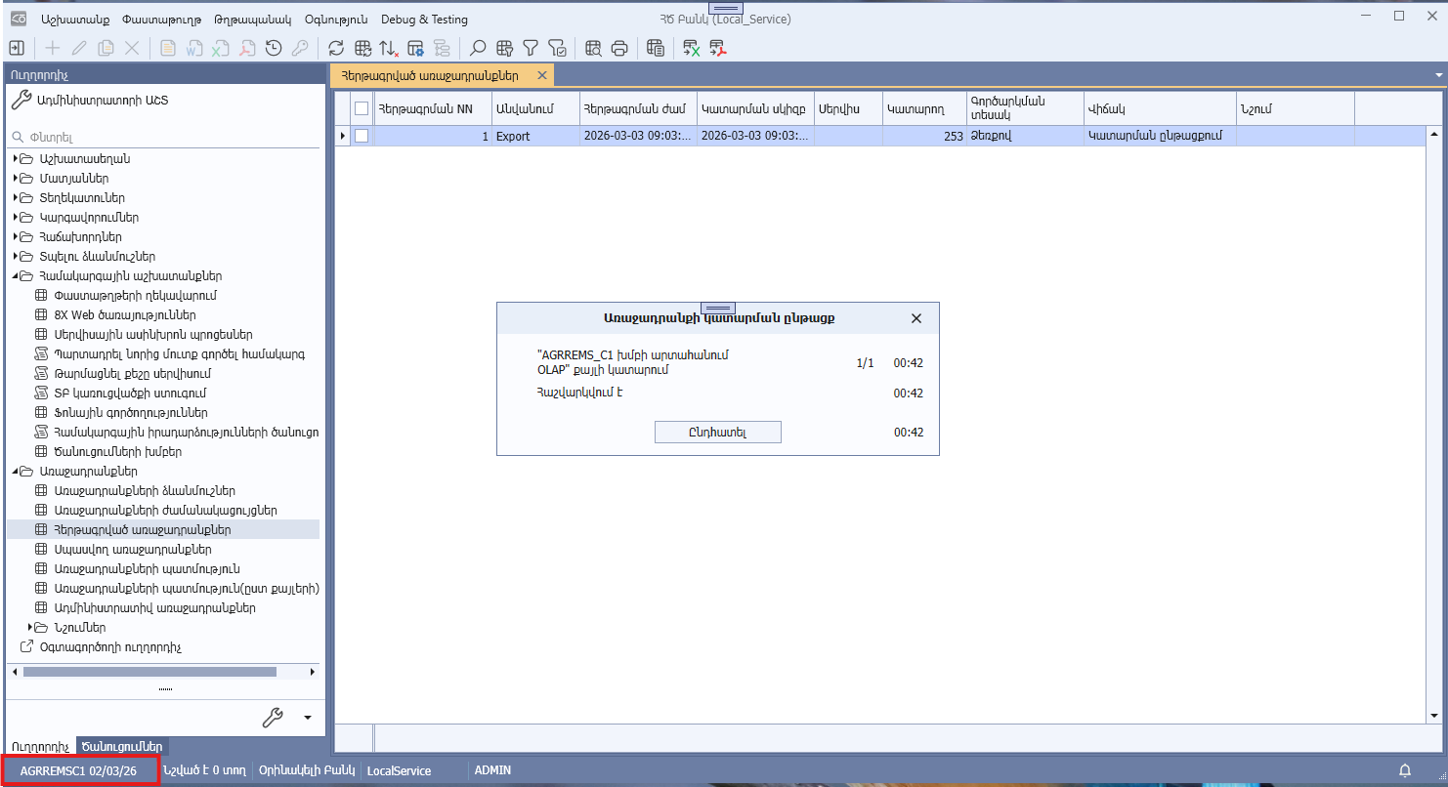Click the Print icon in the toolbar

pyautogui.click(x=619, y=48)
